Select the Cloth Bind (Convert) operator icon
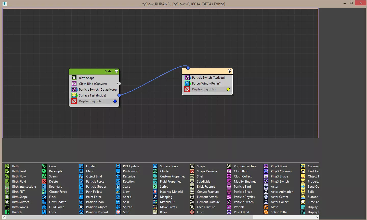The height and width of the screenshot is (220, 367). [74, 84]
